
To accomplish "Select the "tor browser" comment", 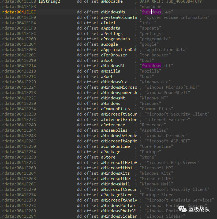I will coord(155,55).
